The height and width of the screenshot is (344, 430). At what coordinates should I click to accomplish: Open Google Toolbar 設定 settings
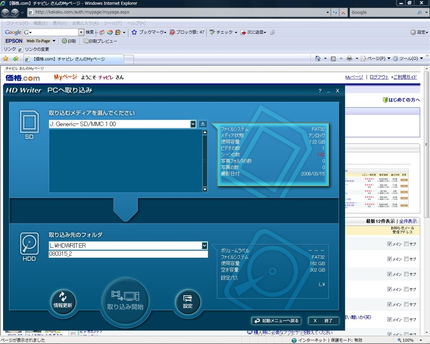419,32
